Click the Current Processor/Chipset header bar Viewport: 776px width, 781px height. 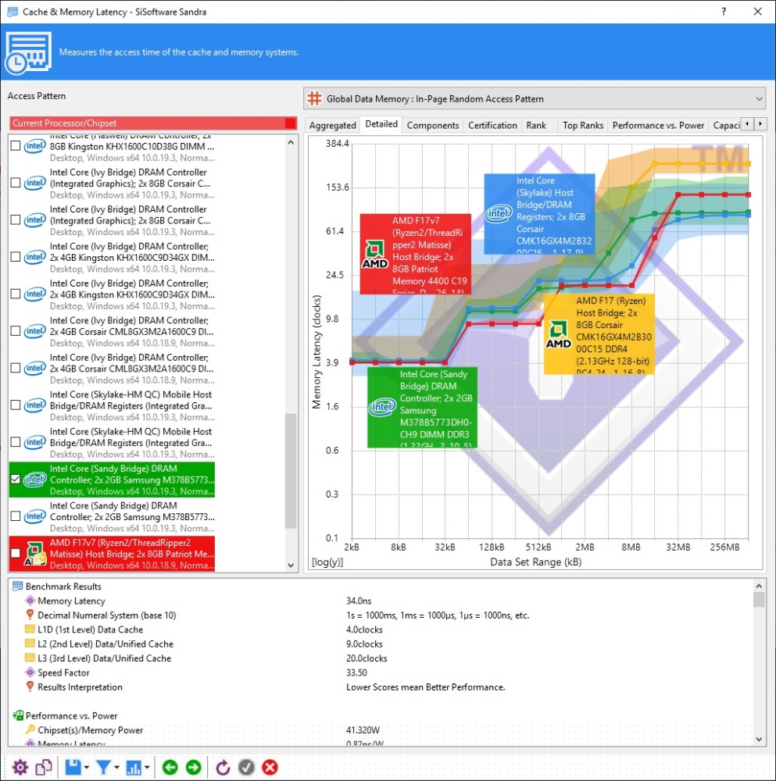click(153, 123)
